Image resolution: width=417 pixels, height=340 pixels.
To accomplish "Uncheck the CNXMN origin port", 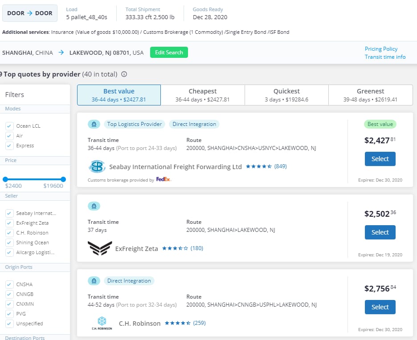I will pyautogui.click(x=9, y=304).
